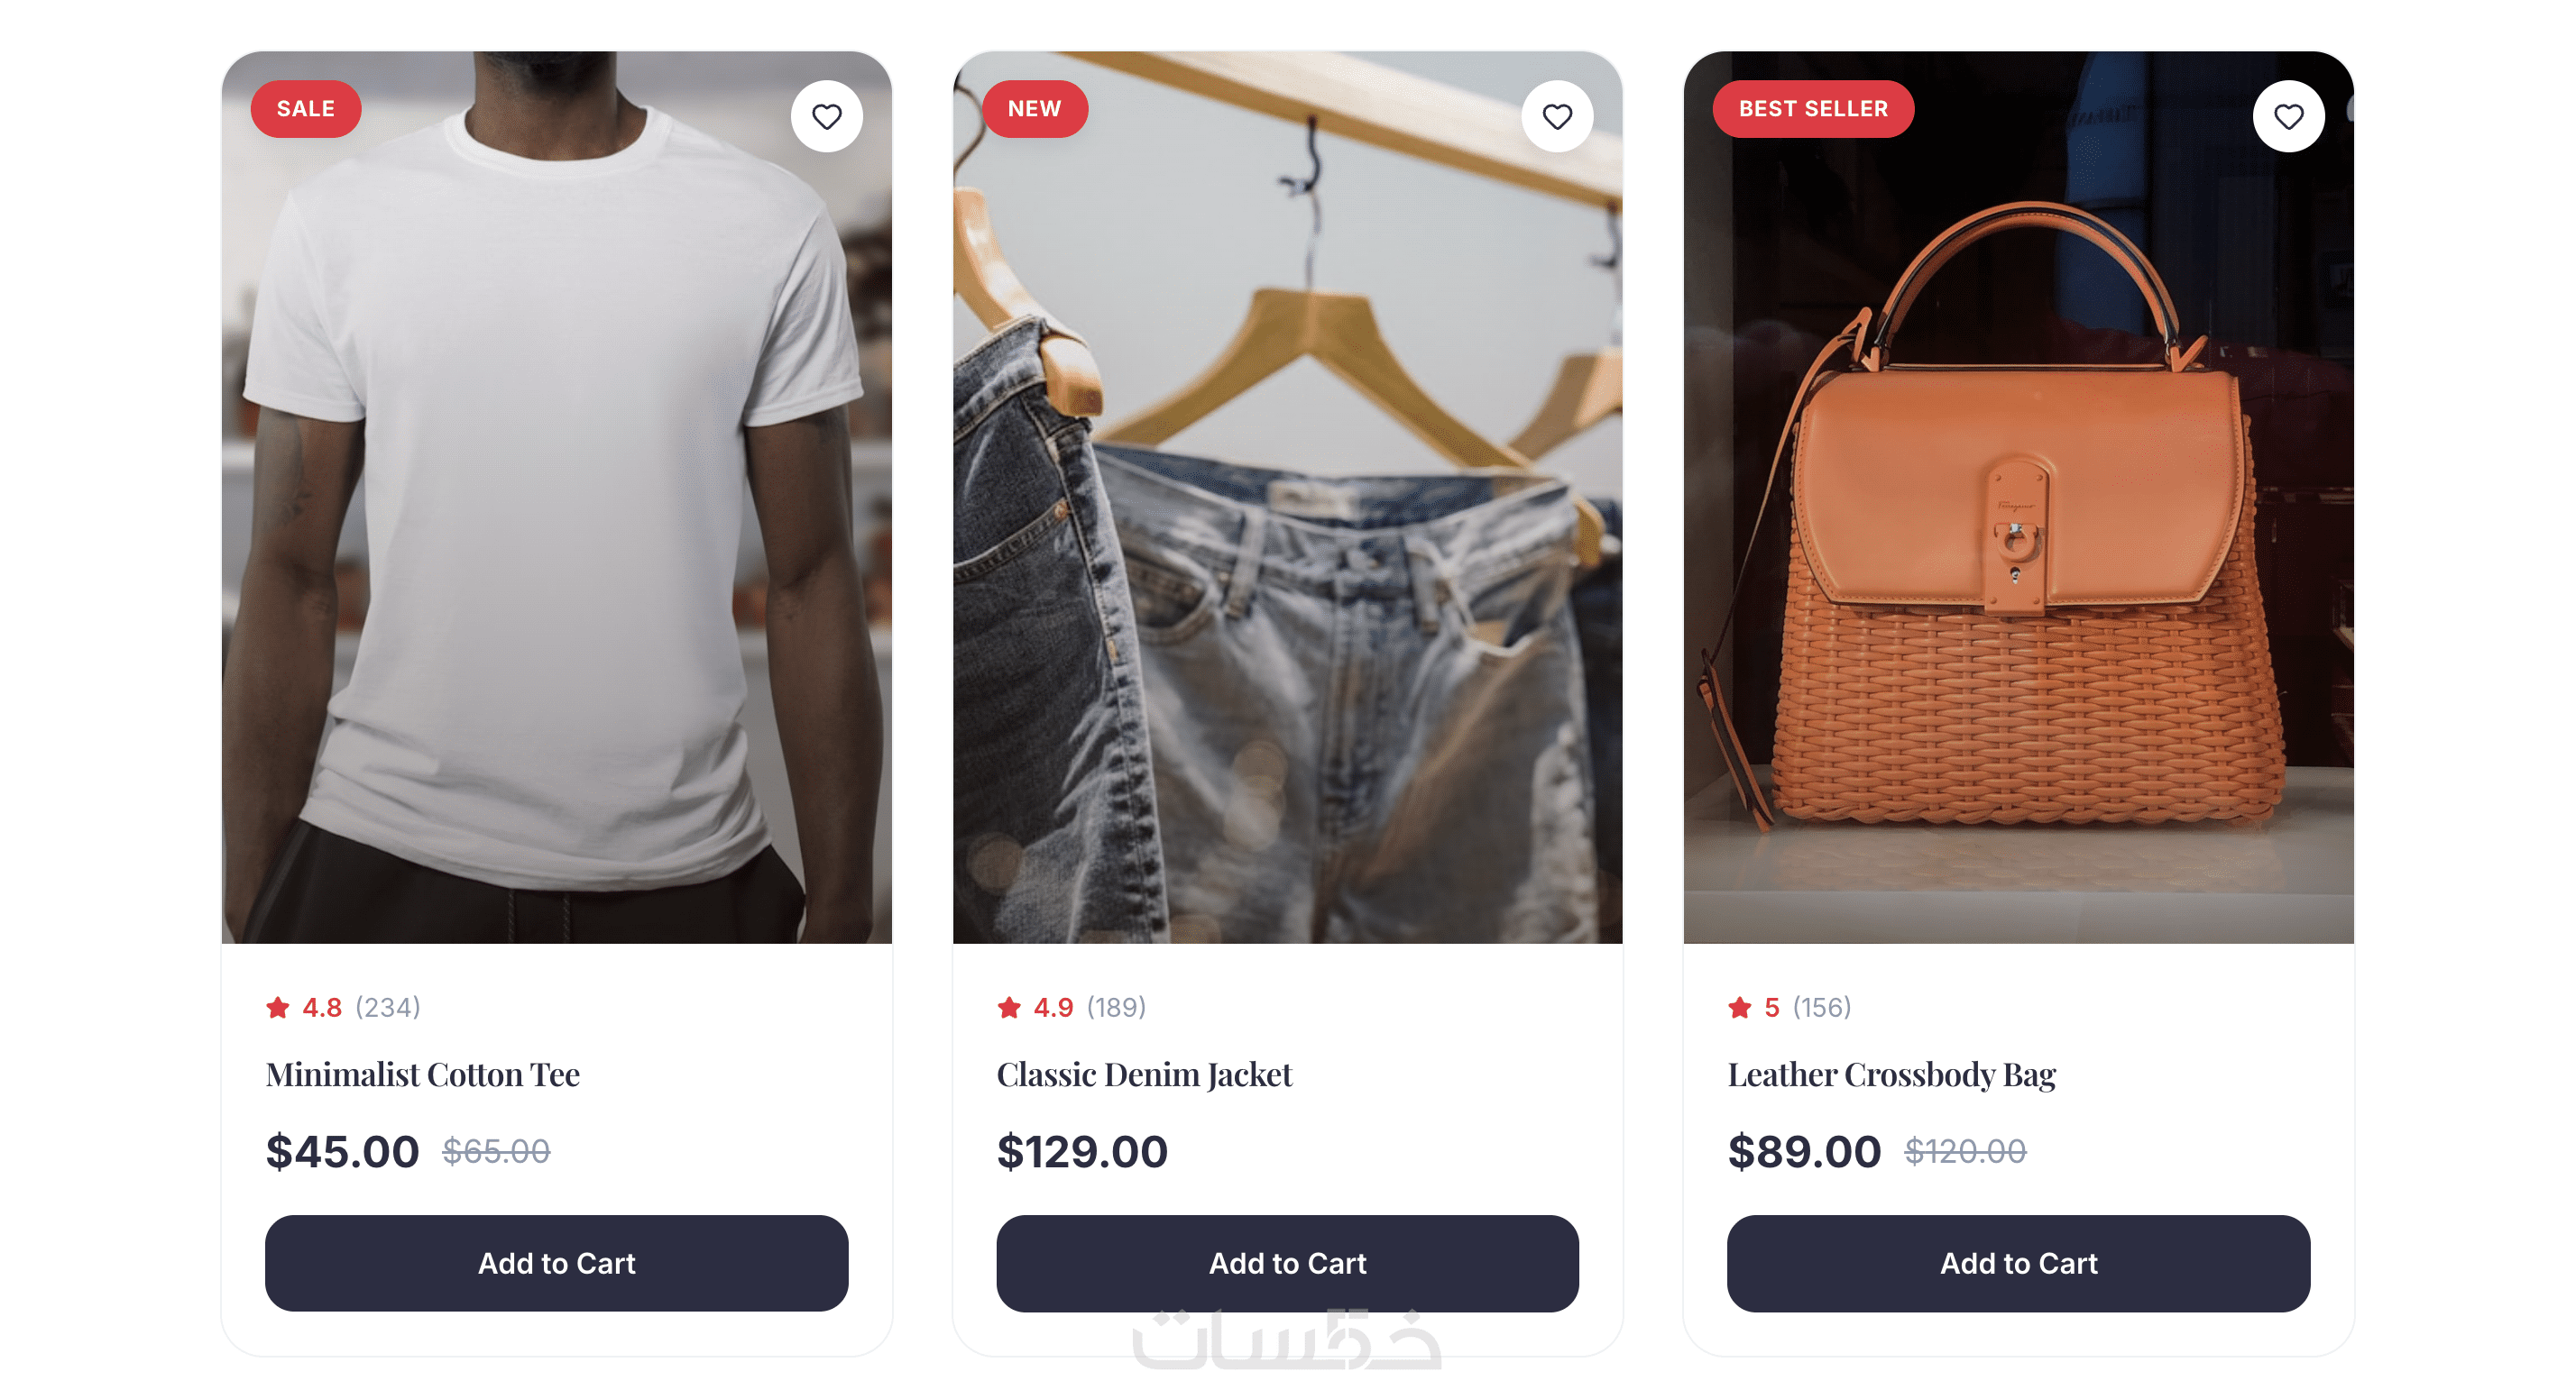Save Leather Crossbody Bag to wishlist heart
The height and width of the screenshot is (1399, 2576).
coord(2288,116)
